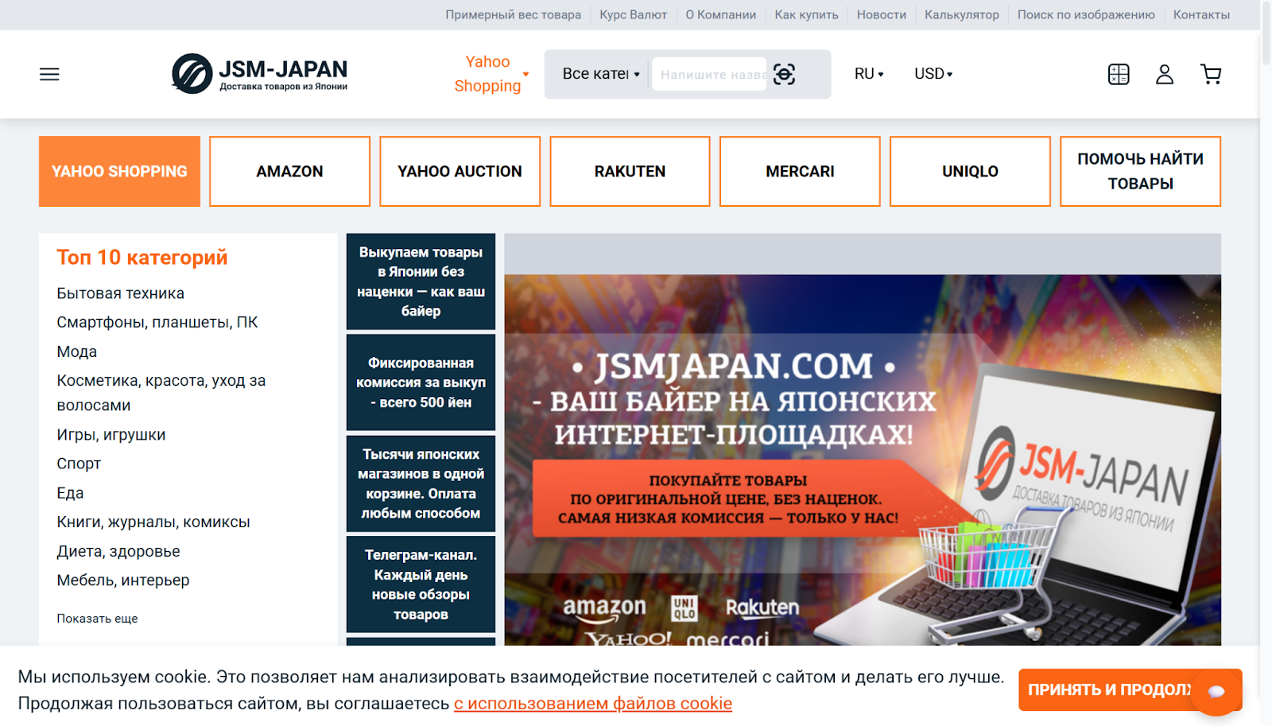This screenshot has height=726, width=1272.
Task: Open the Telegram channel promo tile
Action: point(421,584)
